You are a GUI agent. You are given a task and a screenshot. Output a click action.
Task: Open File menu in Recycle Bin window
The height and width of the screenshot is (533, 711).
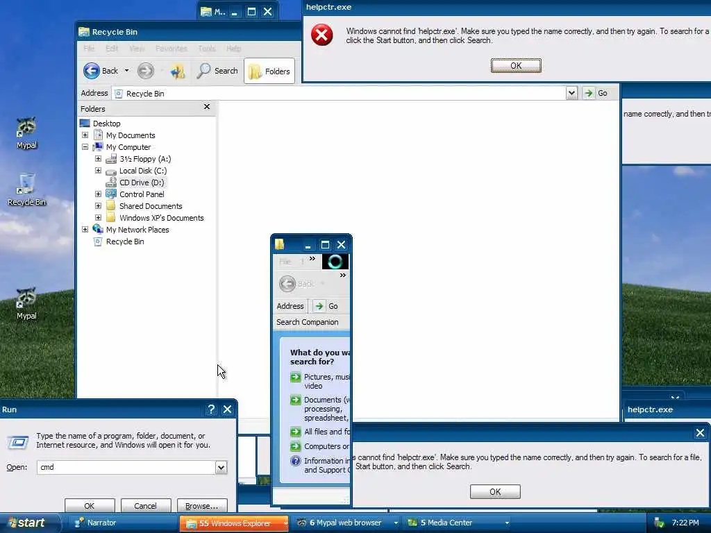(88, 48)
